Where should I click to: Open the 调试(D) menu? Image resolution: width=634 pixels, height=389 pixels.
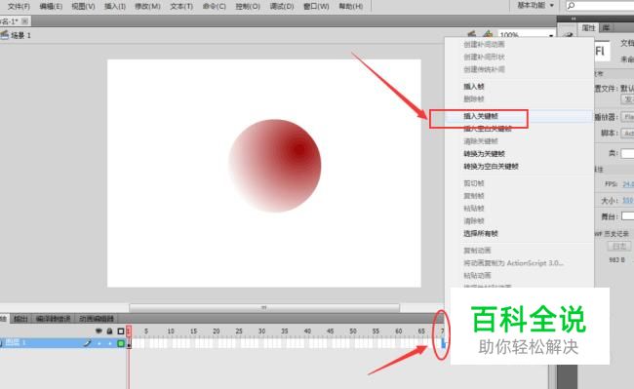pos(282,7)
